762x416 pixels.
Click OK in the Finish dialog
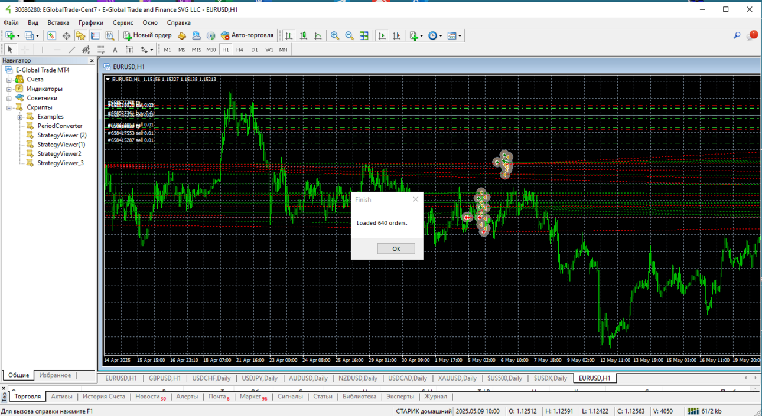coord(396,248)
